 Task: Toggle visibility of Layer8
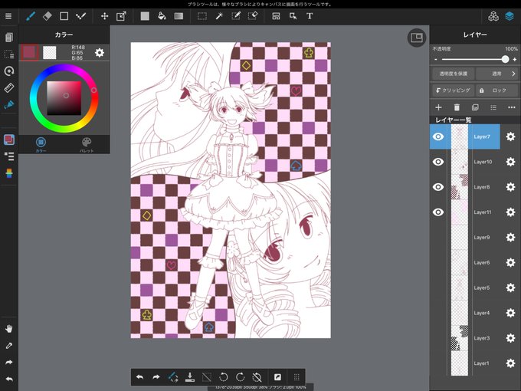[438, 187]
